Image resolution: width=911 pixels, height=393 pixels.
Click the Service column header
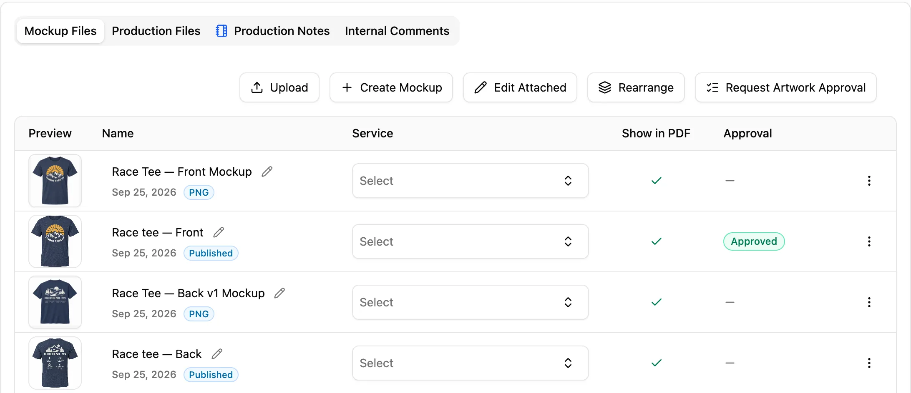click(x=372, y=133)
